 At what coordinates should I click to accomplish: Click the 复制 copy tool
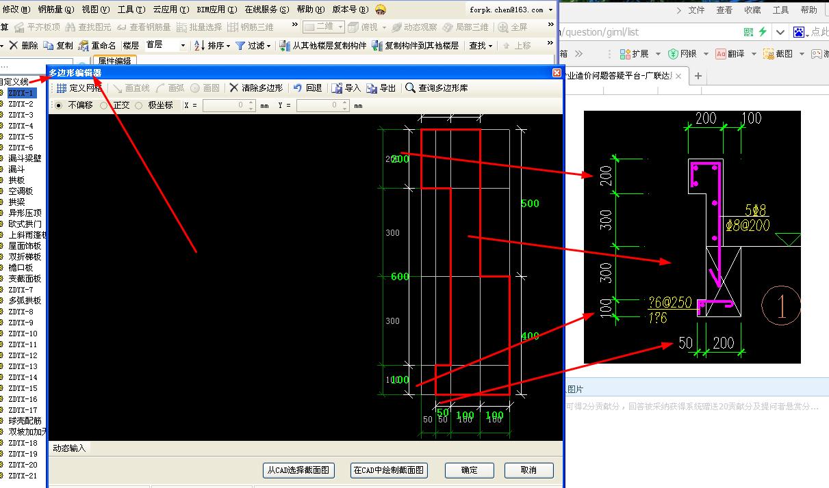(x=58, y=45)
